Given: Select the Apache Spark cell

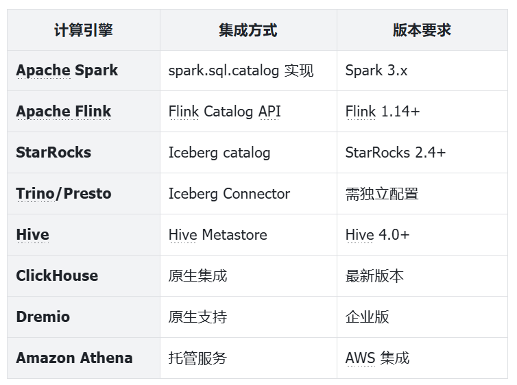Looking at the screenshot, I should [x=67, y=71].
